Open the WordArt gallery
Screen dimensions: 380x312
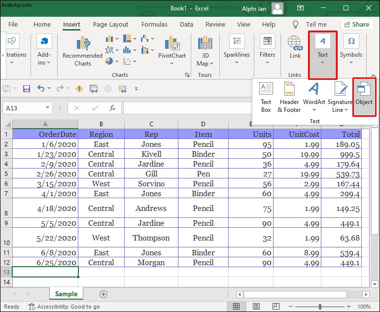(x=314, y=97)
